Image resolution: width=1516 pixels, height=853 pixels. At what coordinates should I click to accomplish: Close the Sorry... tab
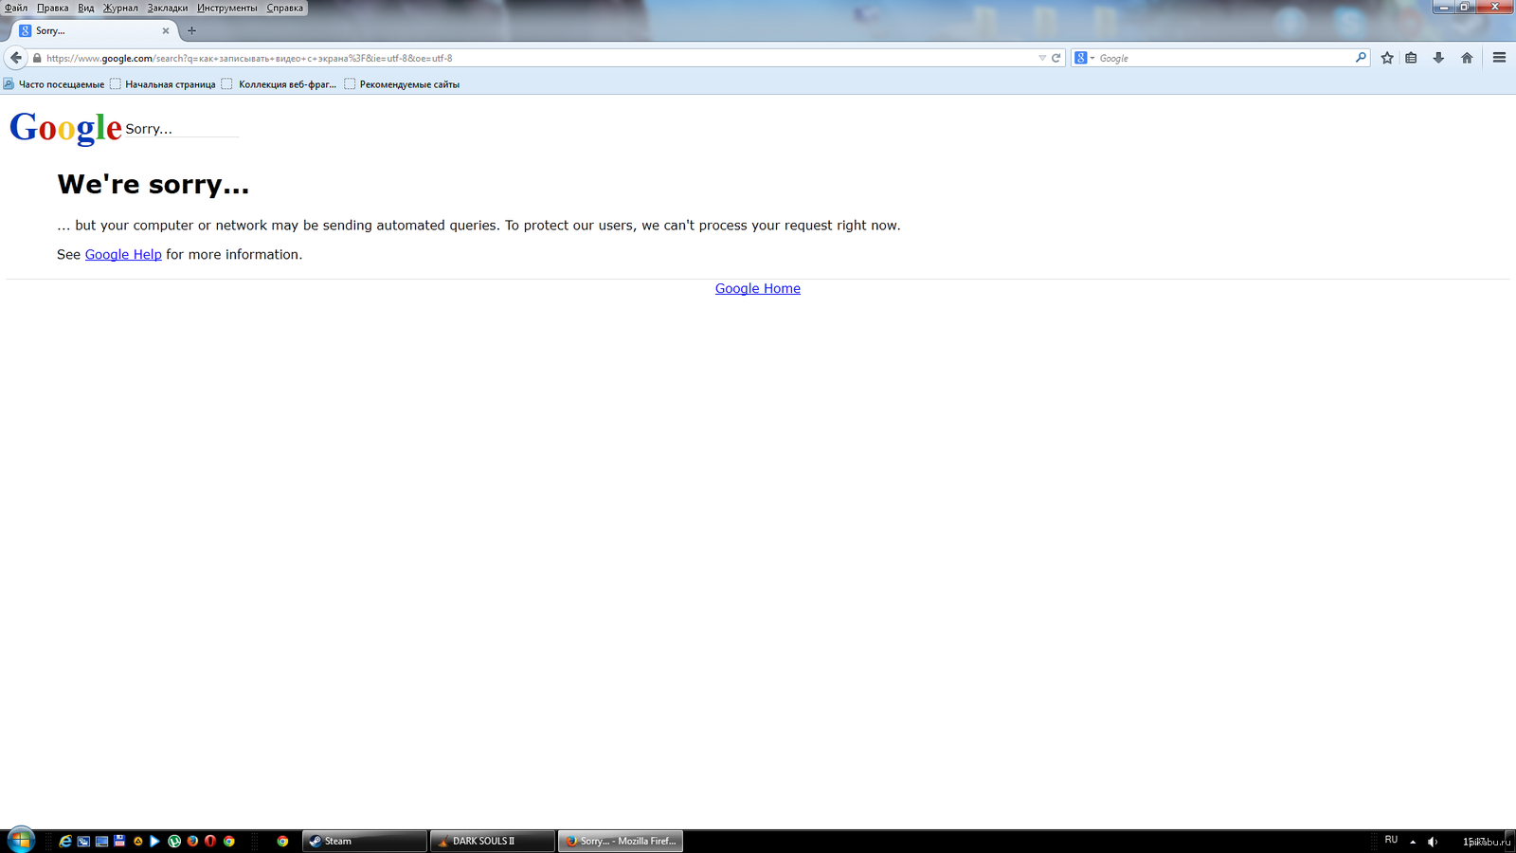(x=166, y=30)
